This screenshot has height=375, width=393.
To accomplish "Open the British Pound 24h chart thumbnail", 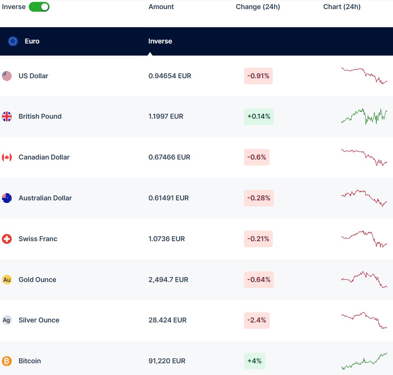I will tap(364, 116).
